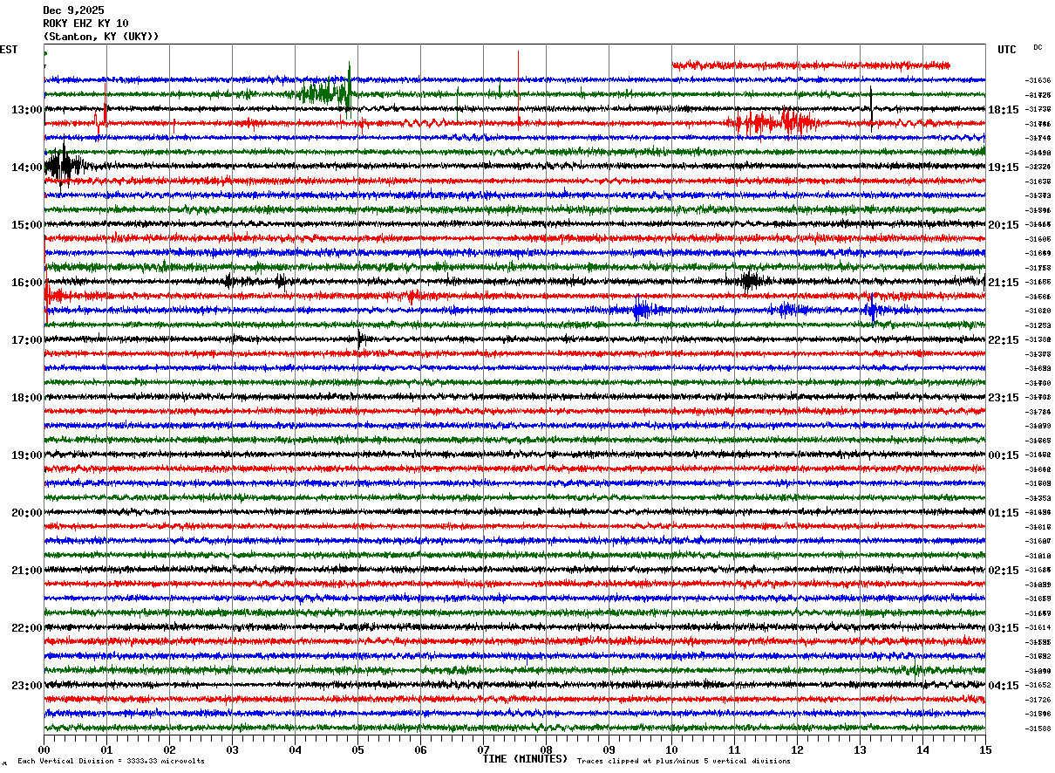Click the 23:15 UTC row label
1055x773 pixels.
pyautogui.click(x=1003, y=398)
